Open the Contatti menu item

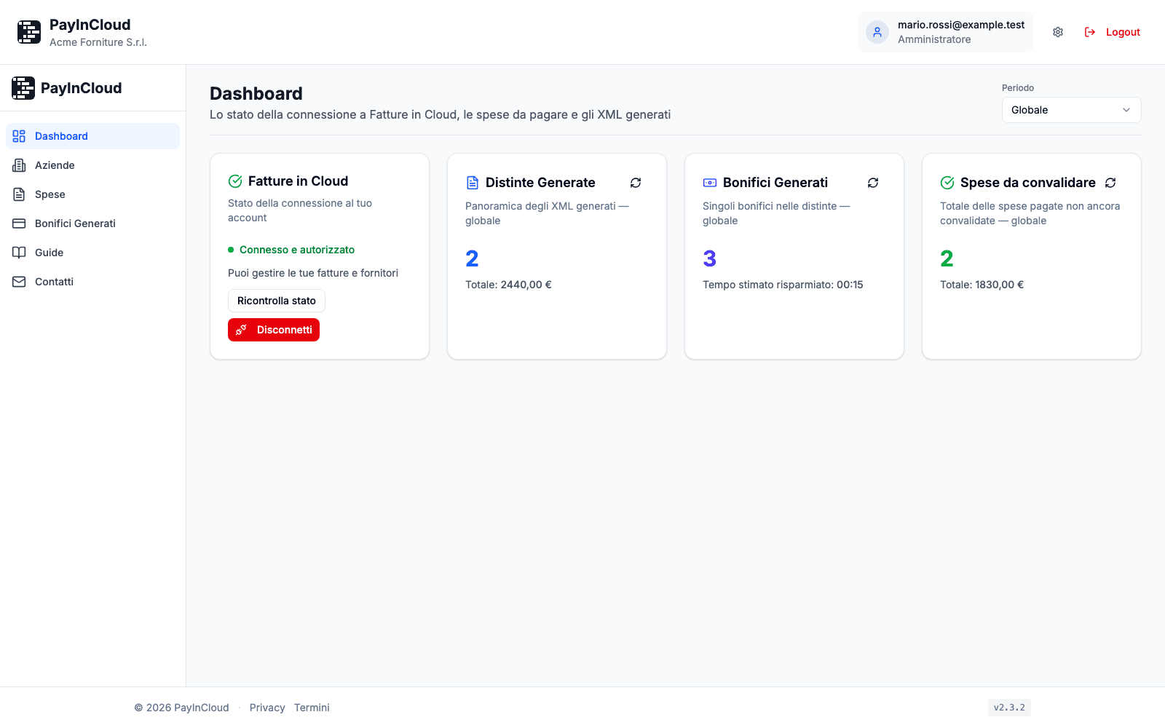coord(92,282)
